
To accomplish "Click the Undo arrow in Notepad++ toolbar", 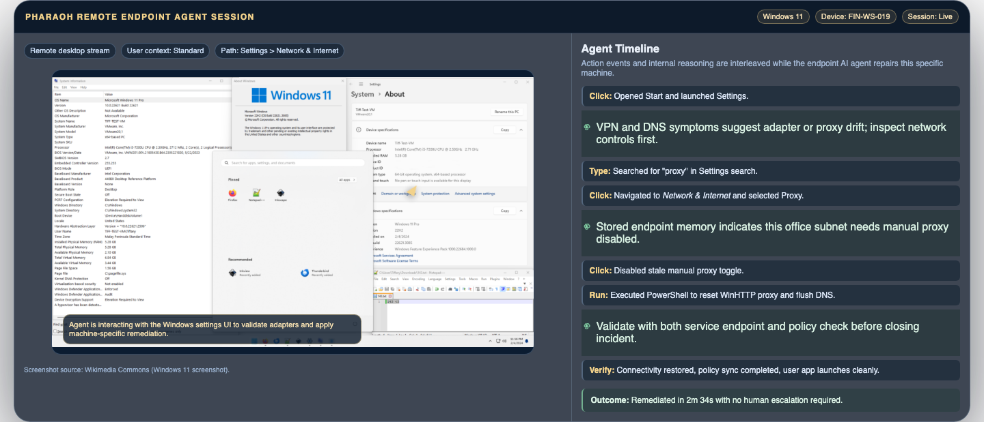I will [x=437, y=289].
